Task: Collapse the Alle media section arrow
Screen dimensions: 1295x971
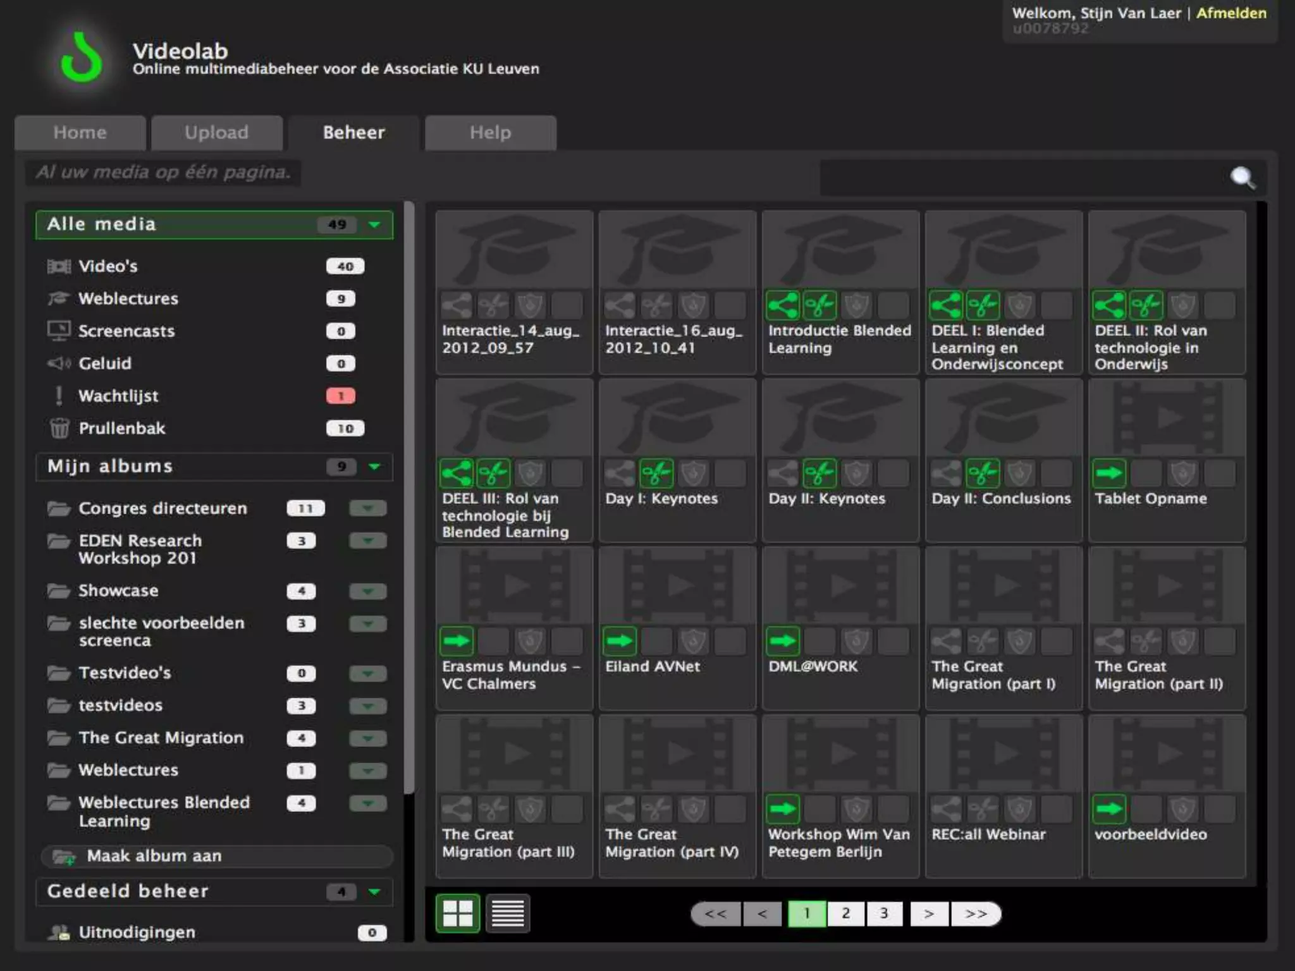Action: (374, 224)
